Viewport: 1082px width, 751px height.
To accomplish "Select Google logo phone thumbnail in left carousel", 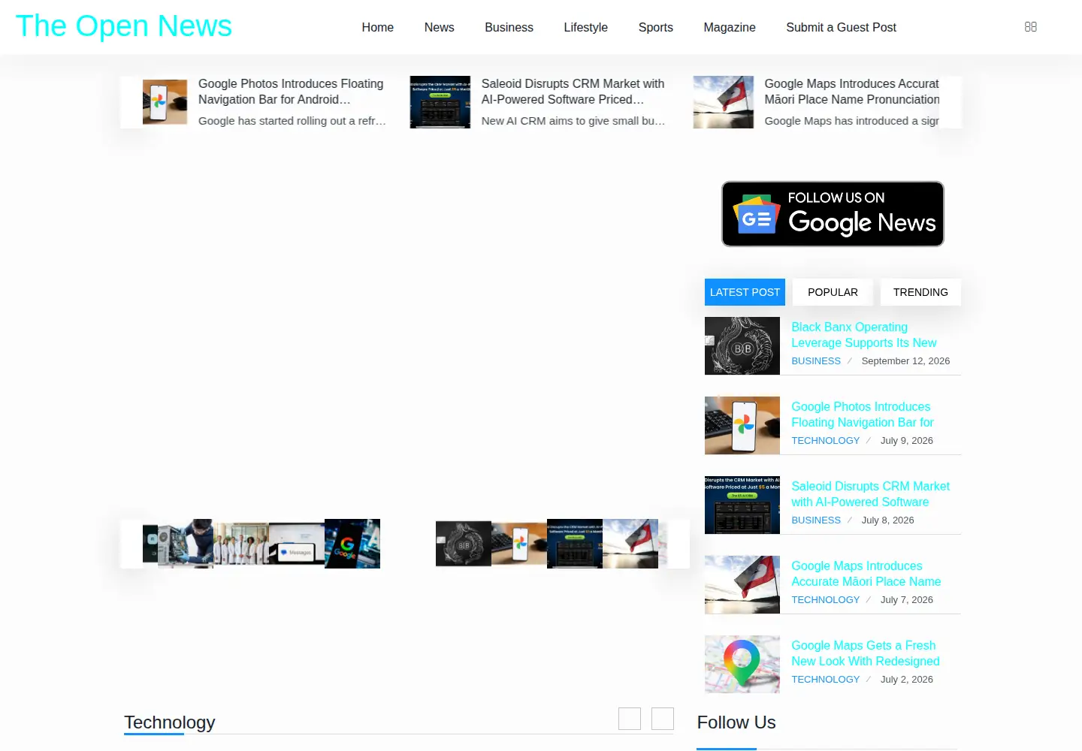I will click(x=352, y=544).
